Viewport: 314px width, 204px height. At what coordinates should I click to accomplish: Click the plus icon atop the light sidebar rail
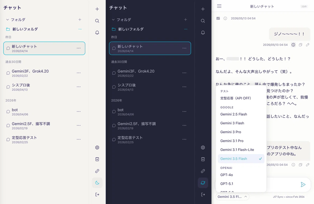click(97, 9)
